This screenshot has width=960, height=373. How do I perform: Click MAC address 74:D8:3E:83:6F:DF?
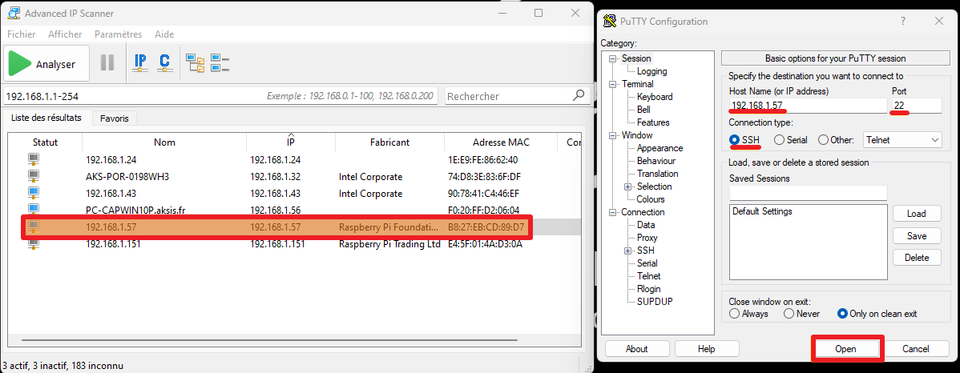click(484, 177)
